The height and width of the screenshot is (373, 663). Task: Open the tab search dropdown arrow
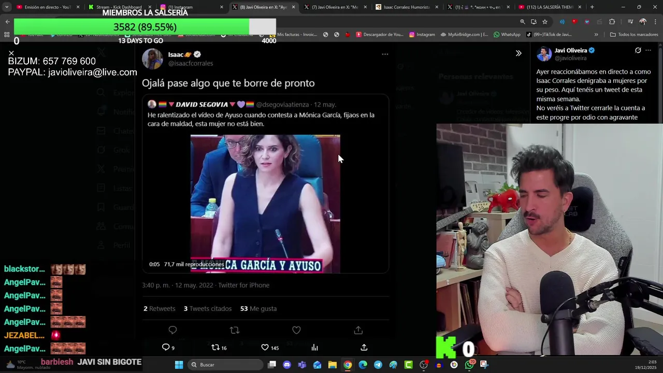click(7, 7)
